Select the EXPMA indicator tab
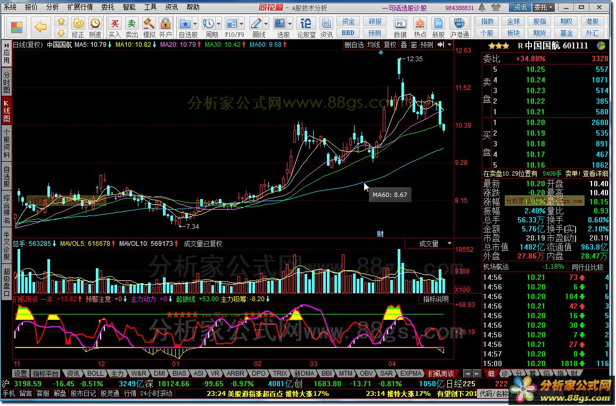The height and width of the screenshot is (406, 616). 410,374
